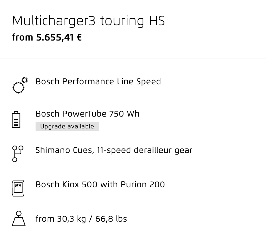Viewport: 266px width, 245px height.
Task: Select the Purion 200 text
Action: tap(143, 185)
